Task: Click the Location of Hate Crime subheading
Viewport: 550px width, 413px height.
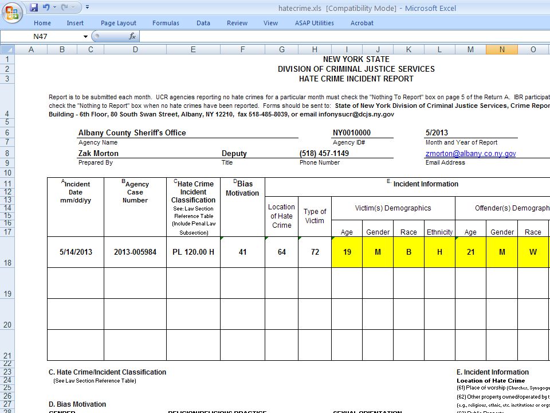Action: pos(491,381)
